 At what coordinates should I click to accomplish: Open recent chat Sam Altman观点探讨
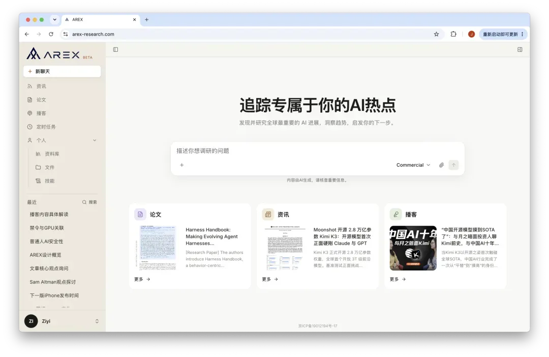[x=52, y=282]
